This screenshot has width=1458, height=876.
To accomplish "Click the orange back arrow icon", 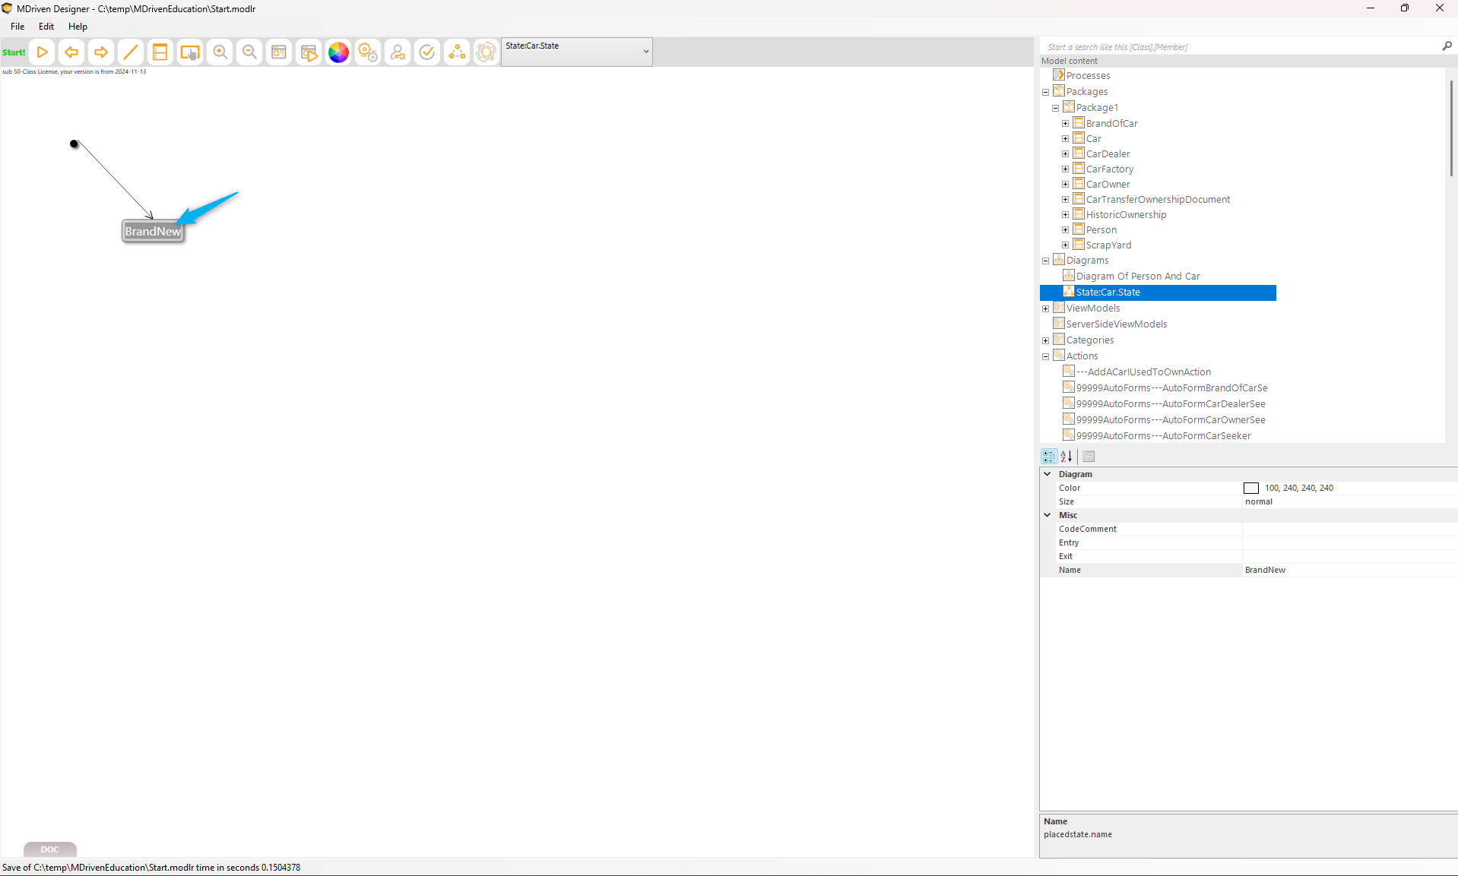I will (71, 52).
